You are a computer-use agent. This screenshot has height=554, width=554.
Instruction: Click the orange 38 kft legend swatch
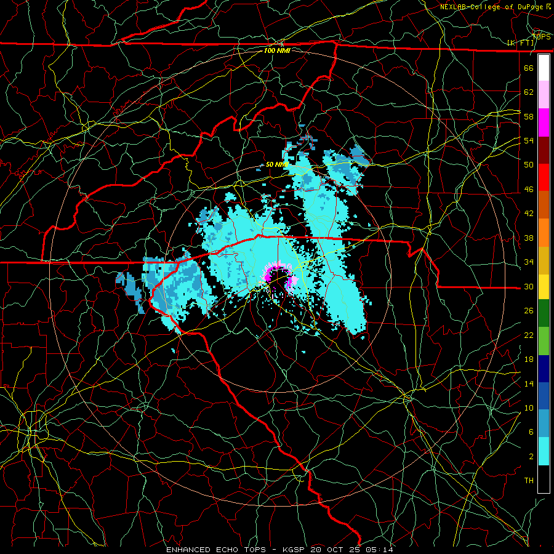pyautogui.click(x=544, y=233)
